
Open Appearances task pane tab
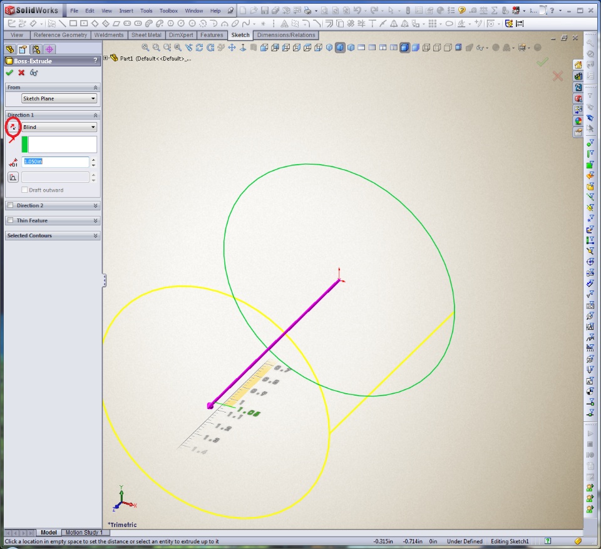pyautogui.click(x=578, y=121)
